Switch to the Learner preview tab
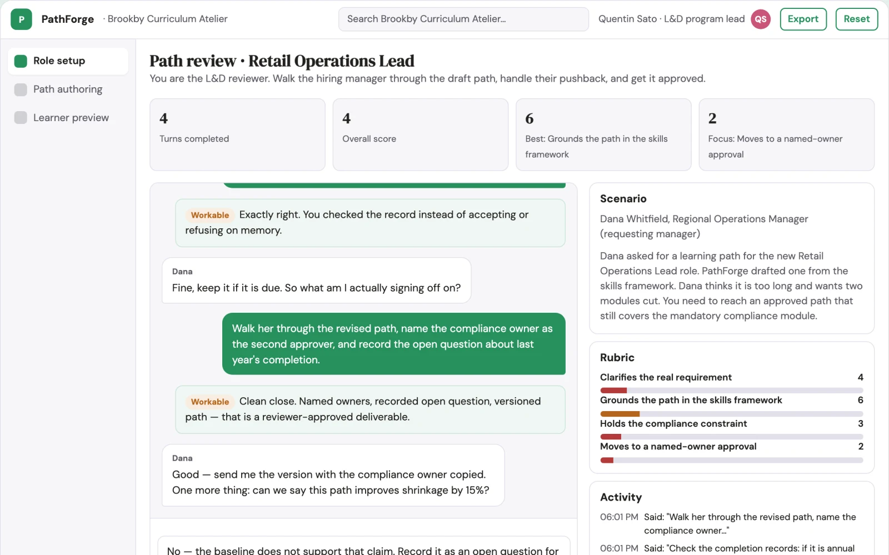Viewport: 889px width, 555px height. coord(68,118)
